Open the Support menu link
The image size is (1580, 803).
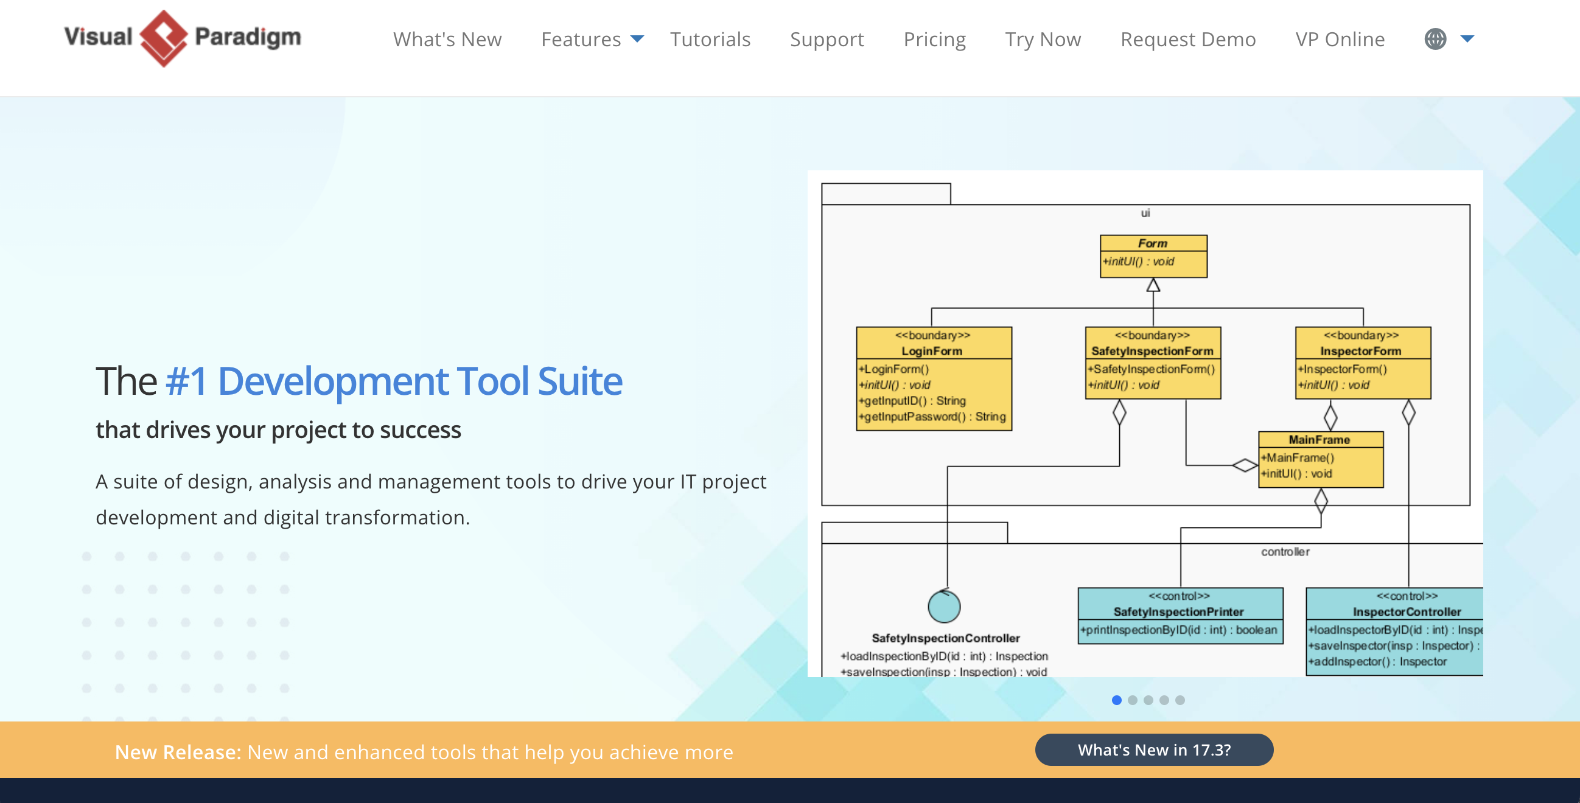[826, 39]
